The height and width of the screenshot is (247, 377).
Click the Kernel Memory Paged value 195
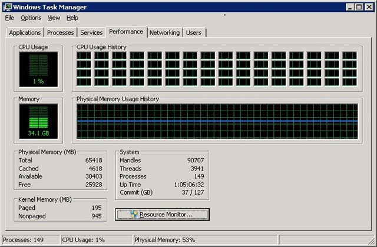[97, 208]
